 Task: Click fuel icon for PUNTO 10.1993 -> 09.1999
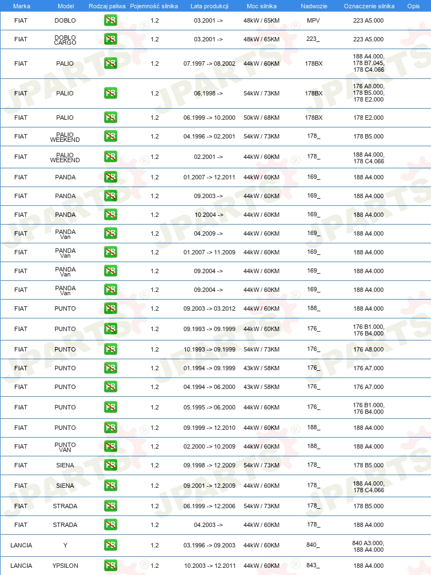click(111, 349)
